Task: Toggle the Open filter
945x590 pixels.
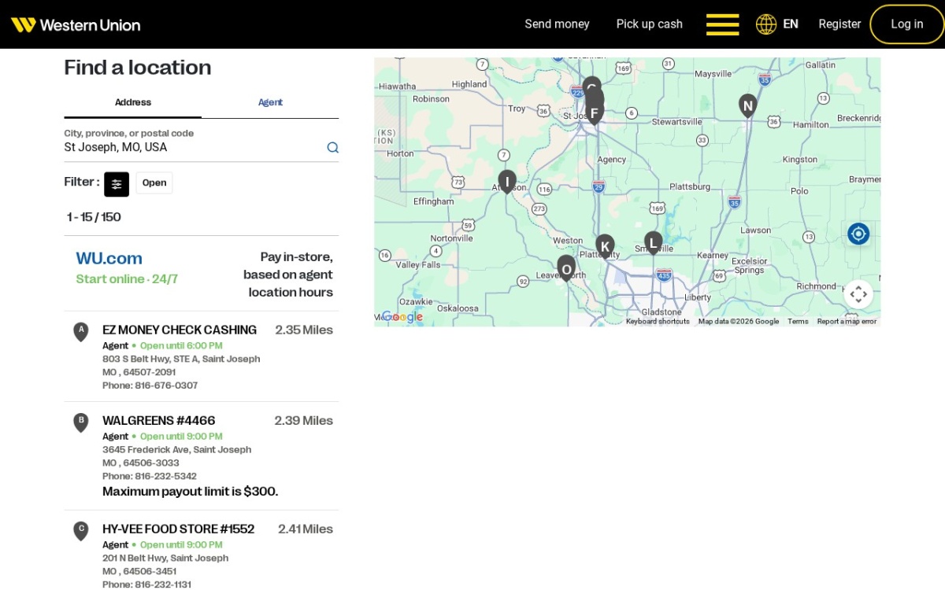Action: point(154,183)
